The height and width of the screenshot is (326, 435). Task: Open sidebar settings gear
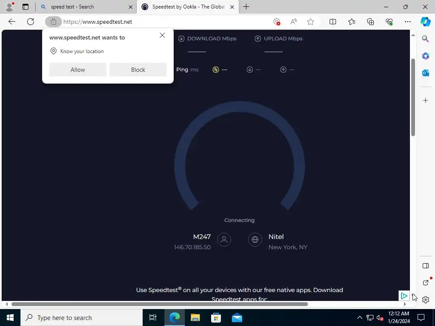(x=425, y=300)
